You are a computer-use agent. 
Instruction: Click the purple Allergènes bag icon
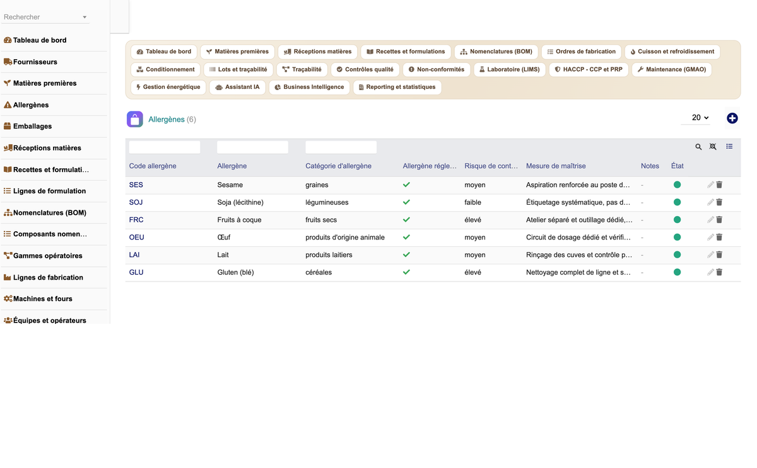(134, 119)
